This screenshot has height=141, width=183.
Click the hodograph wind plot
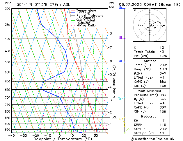tap(150, 25)
